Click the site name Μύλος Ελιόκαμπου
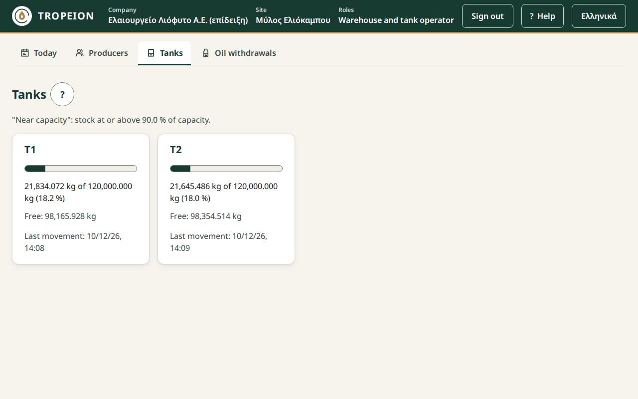The image size is (638, 399). click(293, 20)
